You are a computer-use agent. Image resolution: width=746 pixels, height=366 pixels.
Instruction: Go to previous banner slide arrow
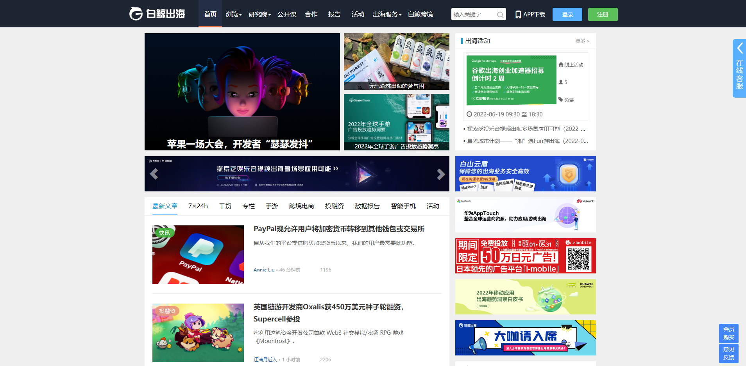coord(154,174)
